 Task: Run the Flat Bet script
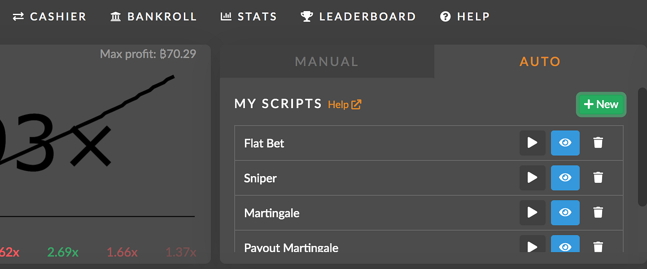point(532,143)
